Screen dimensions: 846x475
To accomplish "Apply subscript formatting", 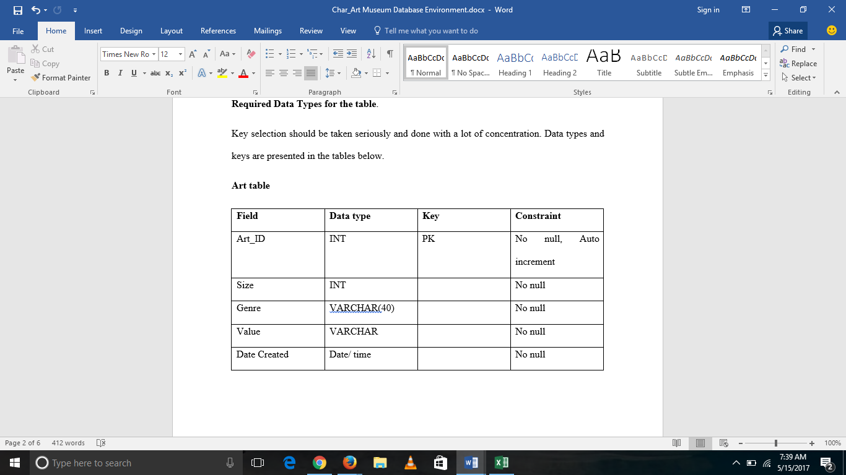I will (x=168, y=73).
